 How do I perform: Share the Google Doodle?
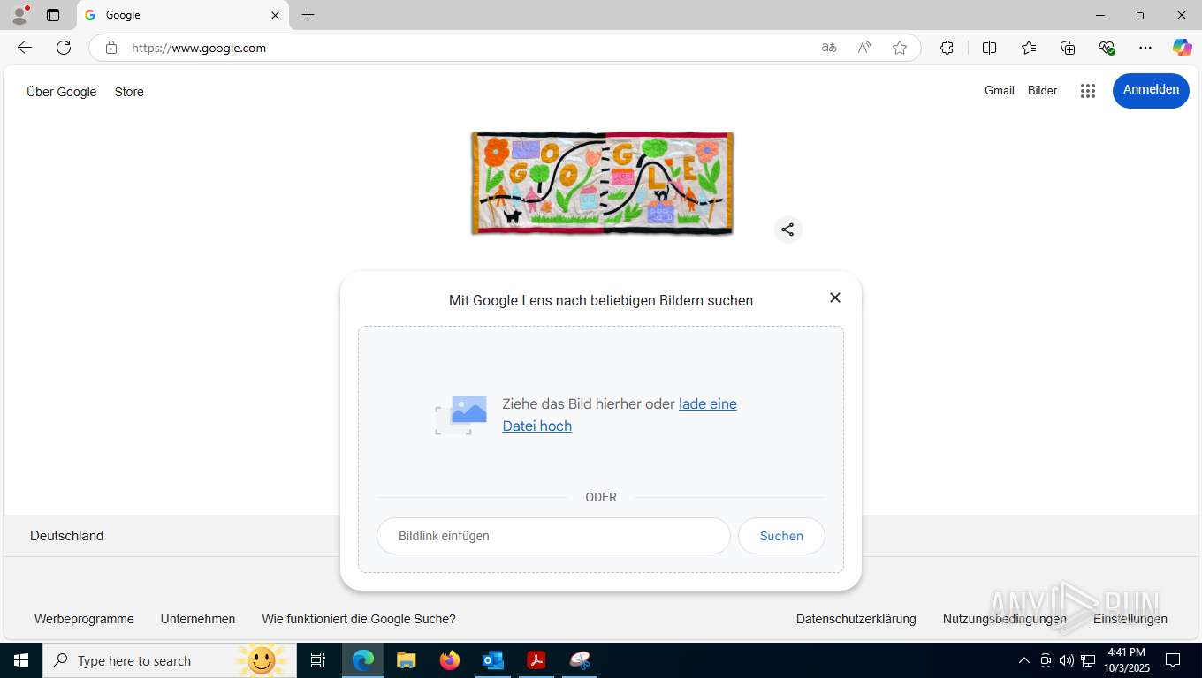787,230
